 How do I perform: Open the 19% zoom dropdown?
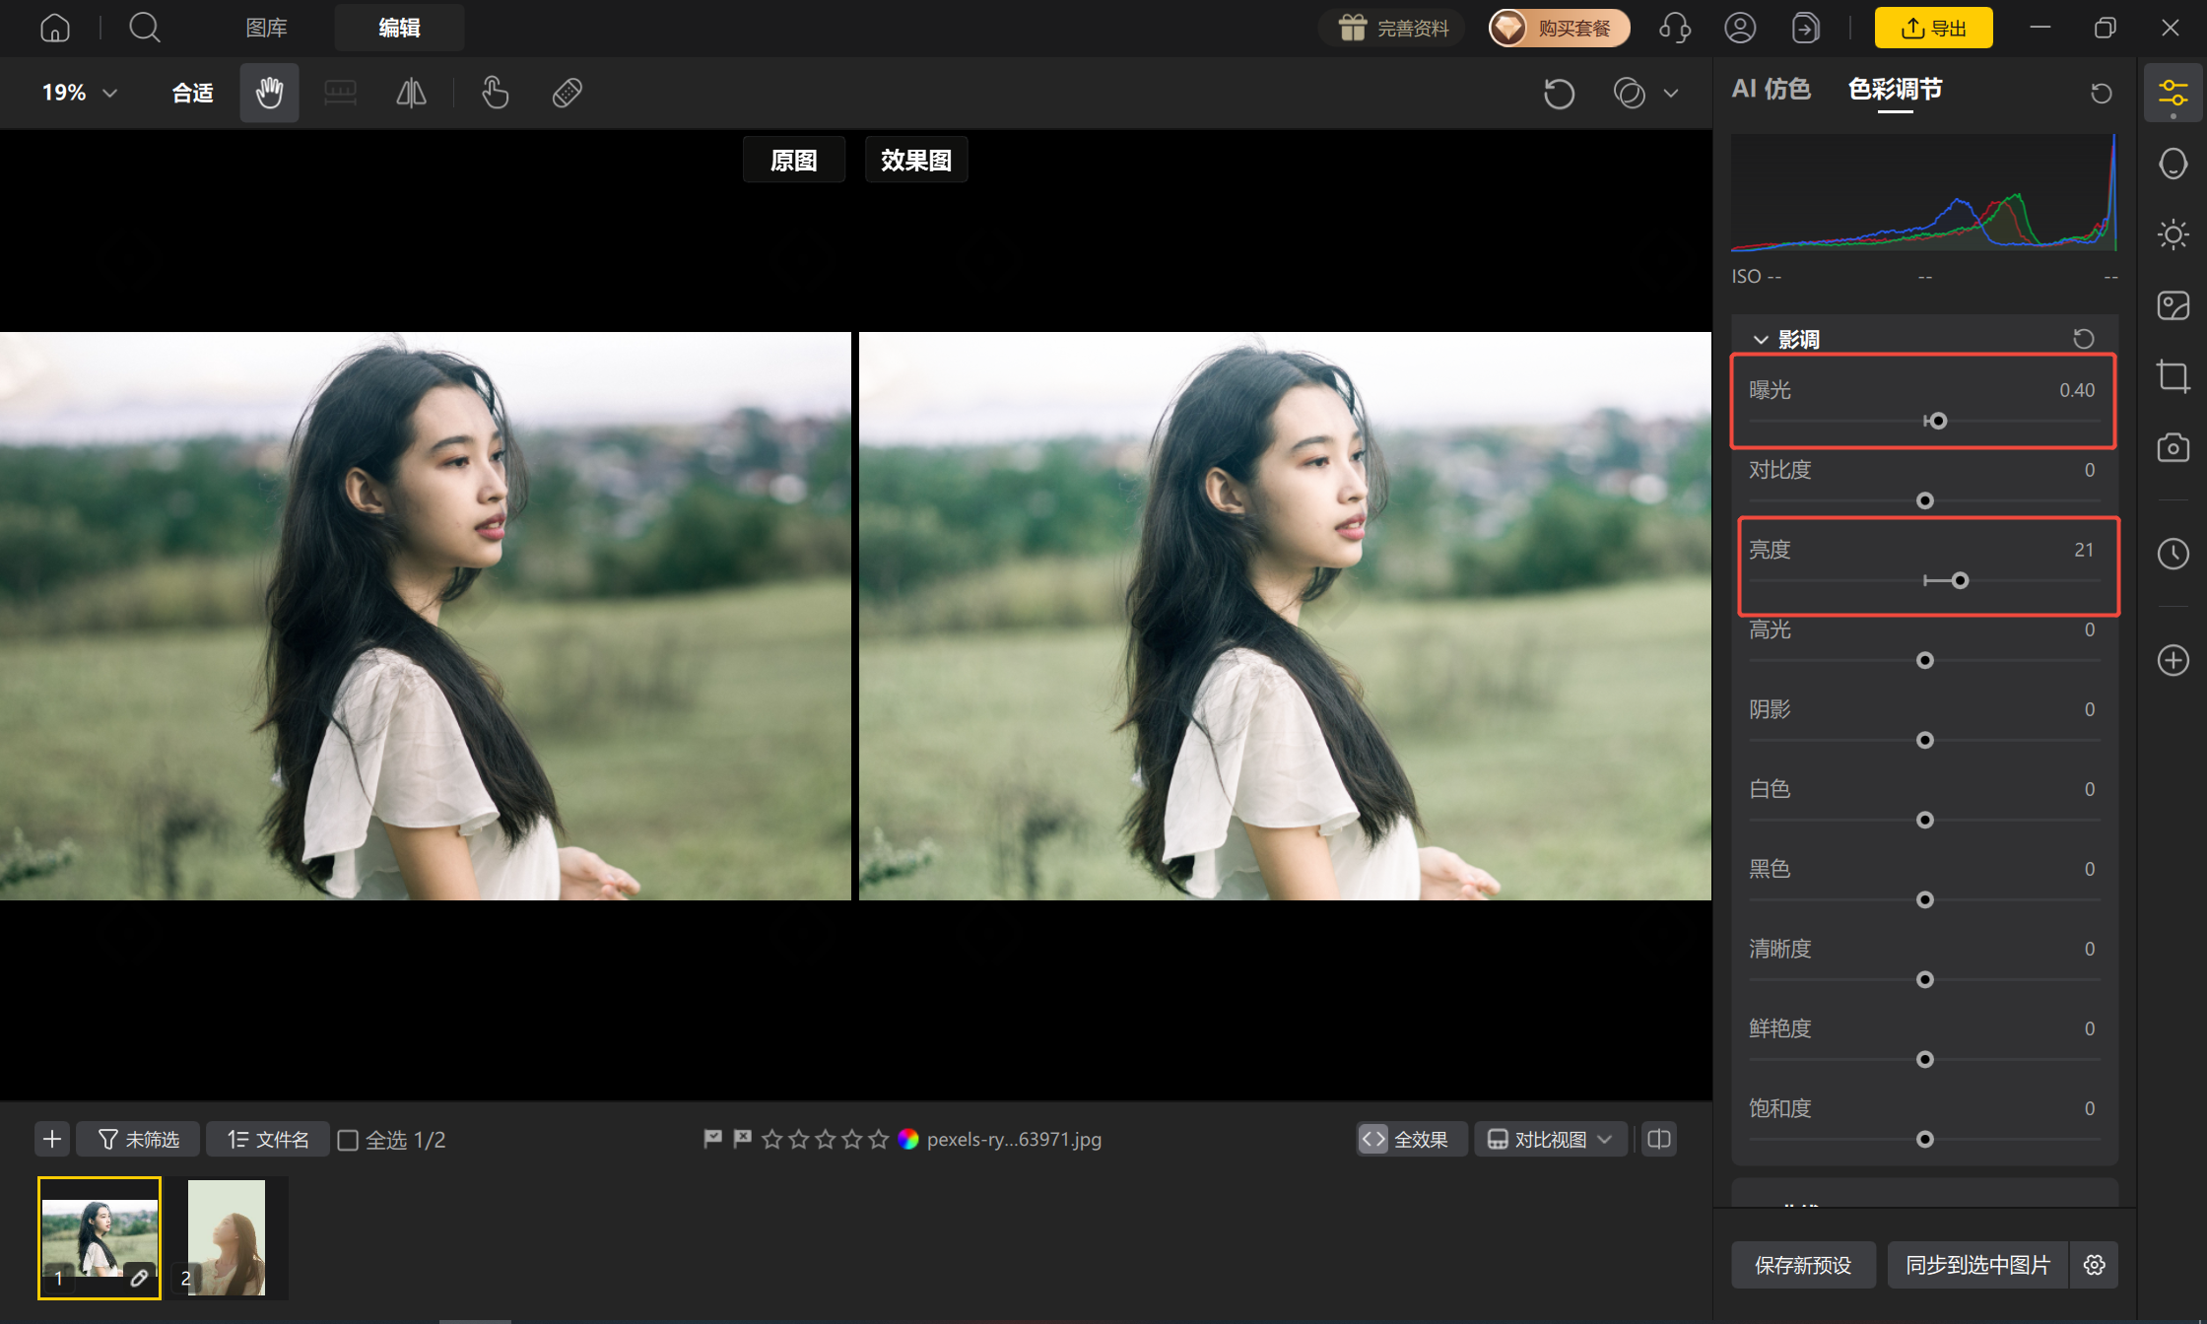click(x=80, y=93)
